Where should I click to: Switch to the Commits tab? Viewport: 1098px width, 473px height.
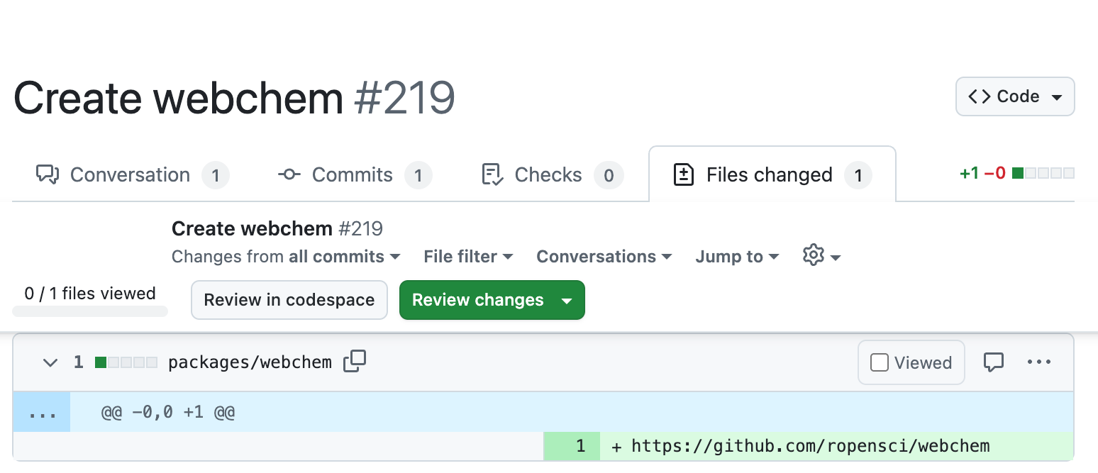coord(352,174)
